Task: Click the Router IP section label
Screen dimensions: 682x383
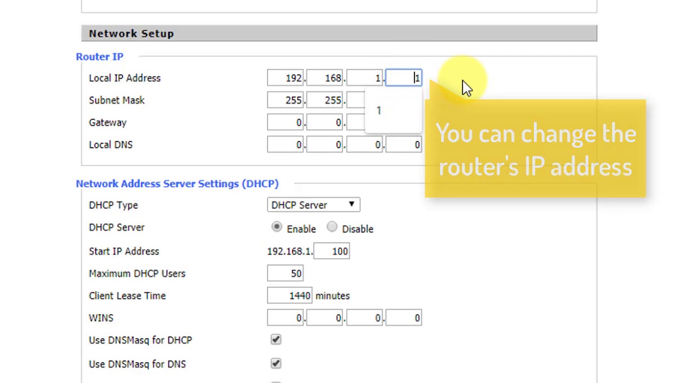Action: (100, 56)
